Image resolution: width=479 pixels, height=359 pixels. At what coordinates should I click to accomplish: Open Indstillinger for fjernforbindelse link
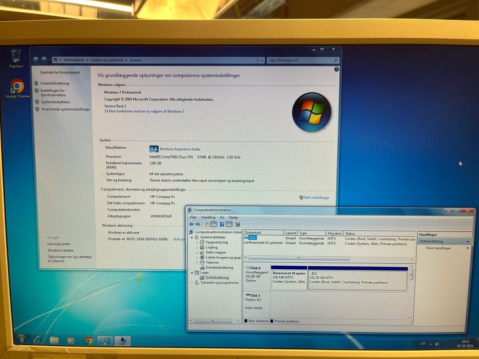[53, 93]
